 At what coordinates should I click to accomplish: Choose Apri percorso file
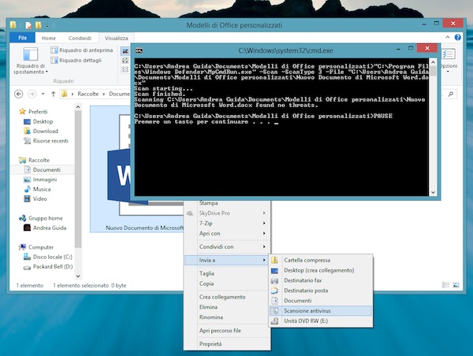coord(228,331)
